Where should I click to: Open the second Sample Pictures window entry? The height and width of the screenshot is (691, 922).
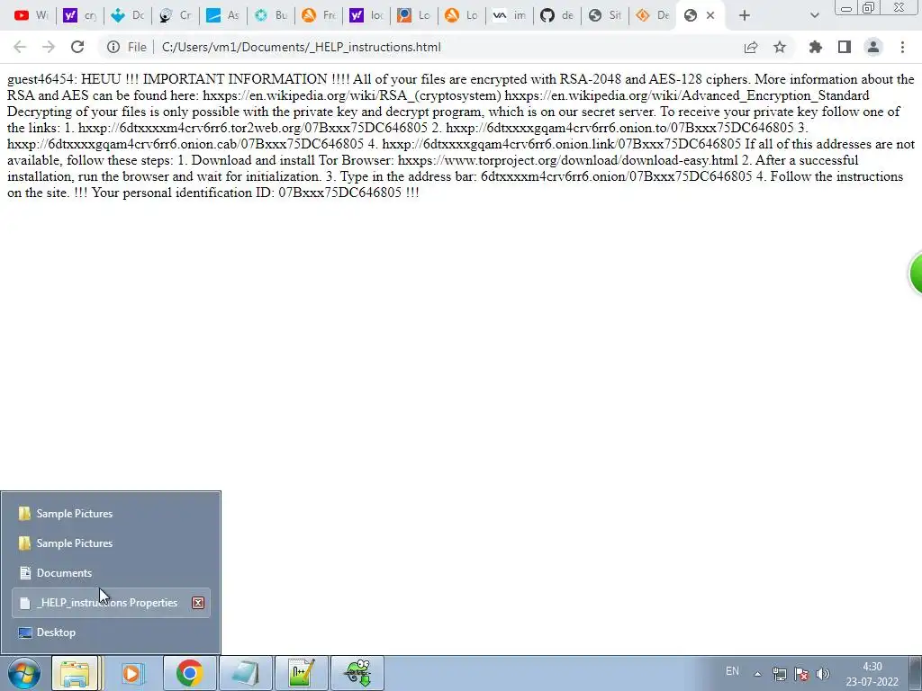[111, 543]
